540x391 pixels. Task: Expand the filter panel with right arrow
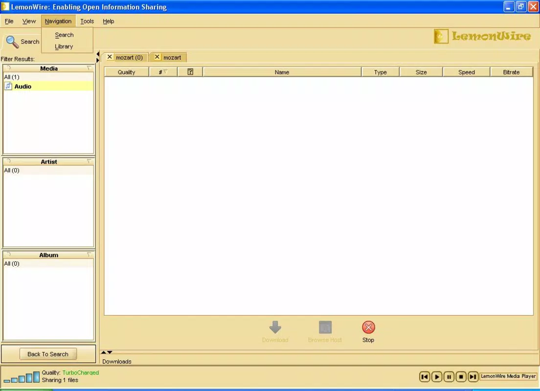point(98,60)
